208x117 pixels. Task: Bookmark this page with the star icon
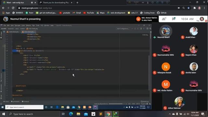tap(188, 8)
